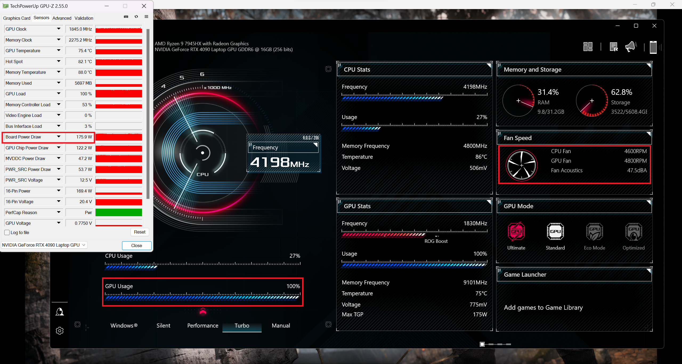This screenshot has width=682, height=364.
Task: Click the 16-Pin Voltage sensor dropdown
Action: tap(59, 201)
